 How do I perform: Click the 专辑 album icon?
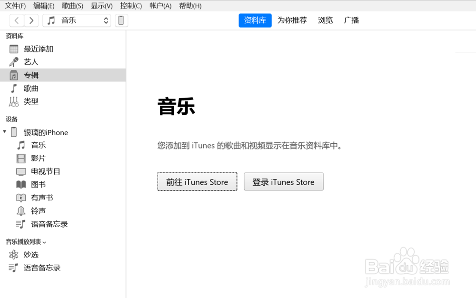[x=14, y=75]
